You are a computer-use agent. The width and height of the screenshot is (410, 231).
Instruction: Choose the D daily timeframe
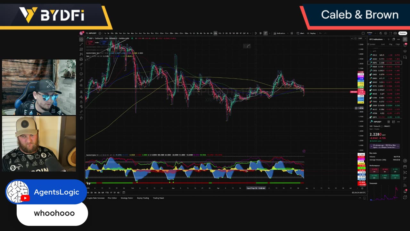[x=223, y=33]
